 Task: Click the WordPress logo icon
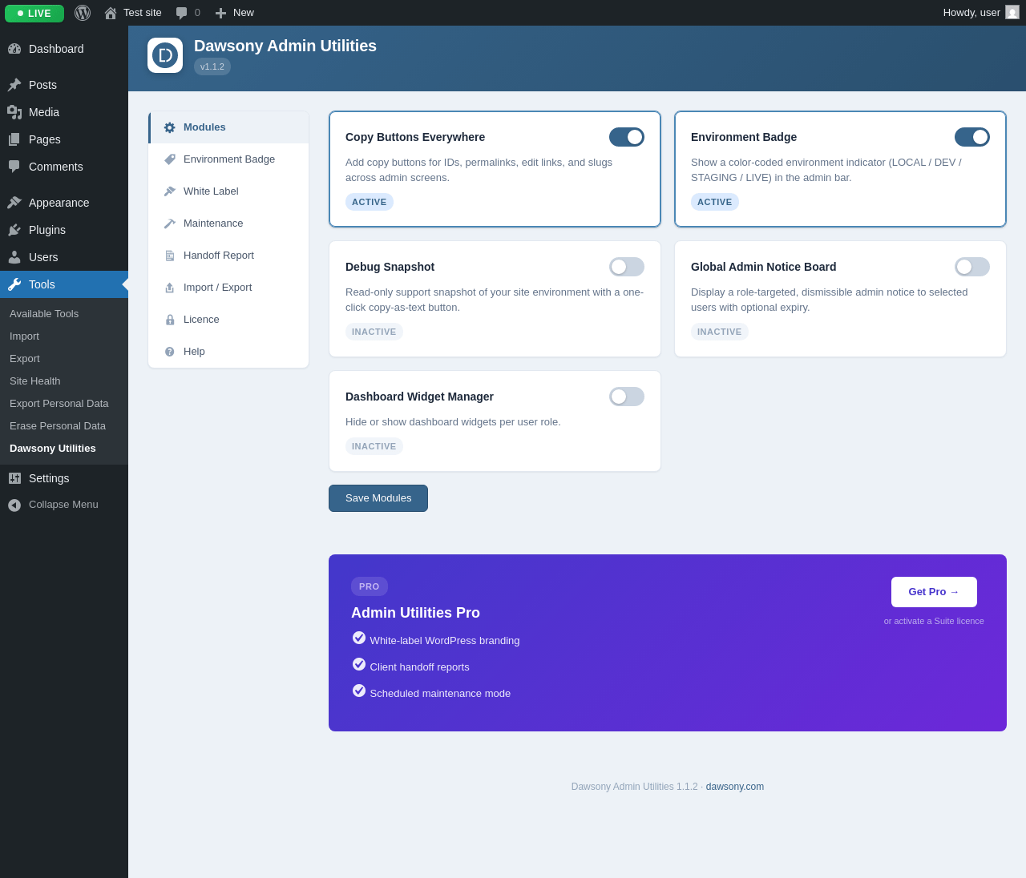pyautogui.click(x=83, y=13)
